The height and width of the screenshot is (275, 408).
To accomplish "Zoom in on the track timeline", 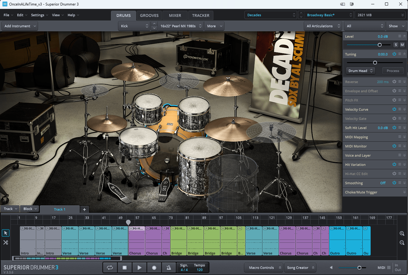I will pos(402,234).
